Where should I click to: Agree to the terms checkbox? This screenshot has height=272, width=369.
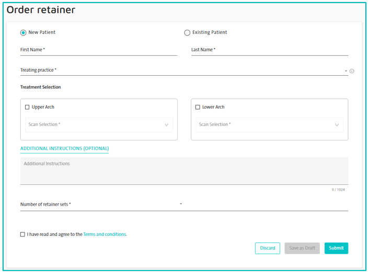[x=22, y=234]
